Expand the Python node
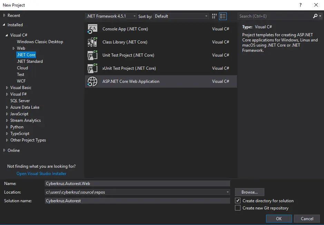The height and width of the screenshot is (225, 324). coord(7,127)
